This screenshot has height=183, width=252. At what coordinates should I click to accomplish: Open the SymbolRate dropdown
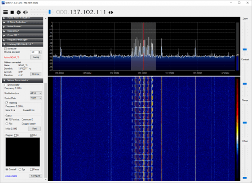[36, 98]
